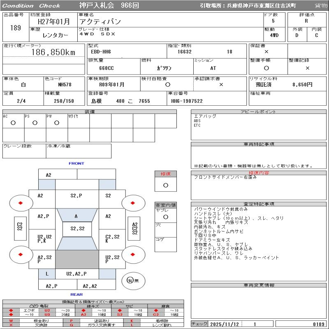Click the red U2 legend swatch

(x=47, y=310)
